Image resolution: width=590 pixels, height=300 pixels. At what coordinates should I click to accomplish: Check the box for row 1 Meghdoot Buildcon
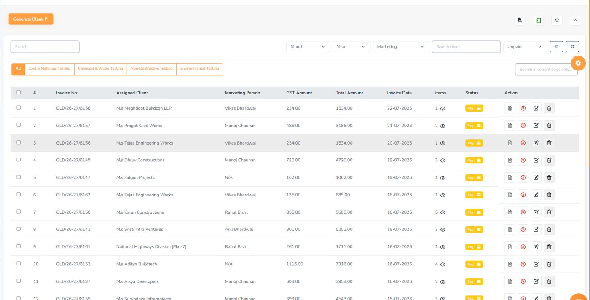click(x=19, y=107)
